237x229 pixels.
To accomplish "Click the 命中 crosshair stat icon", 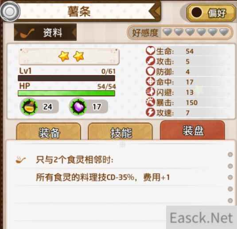I will 150,82.
